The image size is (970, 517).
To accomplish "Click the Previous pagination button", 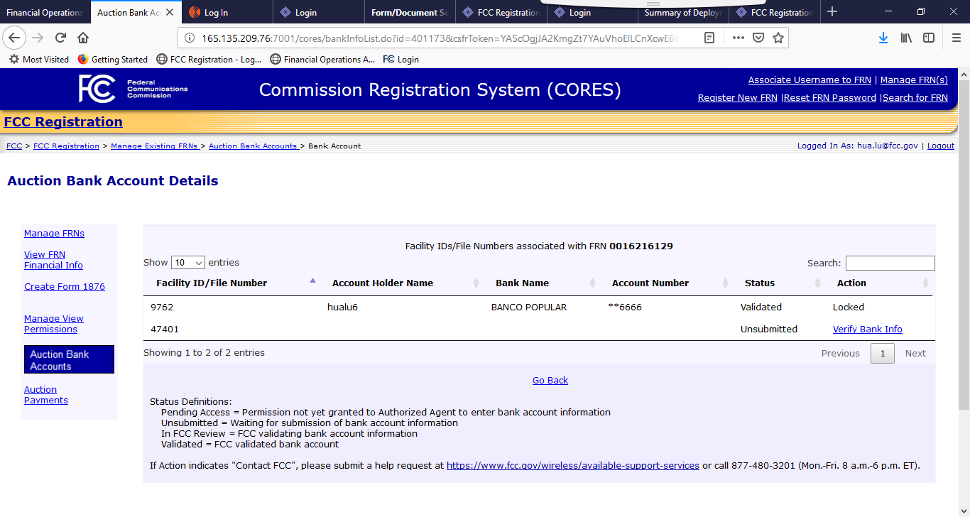I will click(x=840, y=353).
